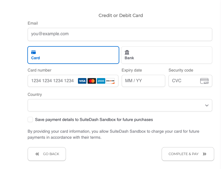Select the Card payment method tab
Screen dimensions: 221x169
tap(73, 55)
